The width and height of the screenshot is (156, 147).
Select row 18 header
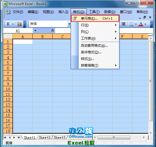tap(8, 131)
